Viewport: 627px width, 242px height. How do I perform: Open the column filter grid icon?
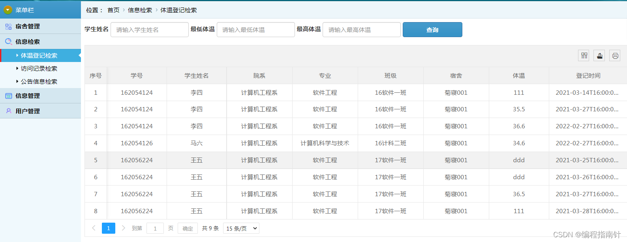click(584, 56)
